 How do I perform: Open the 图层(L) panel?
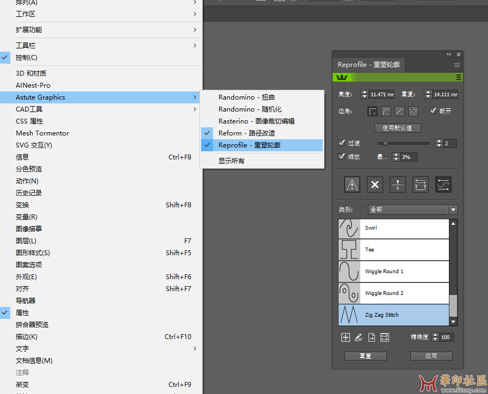(101, 241)
